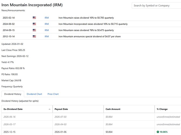181x135 pixels.
Task: Open the IRM link for the 2025-02-14 announcement
Action: (x=47, y=18)
